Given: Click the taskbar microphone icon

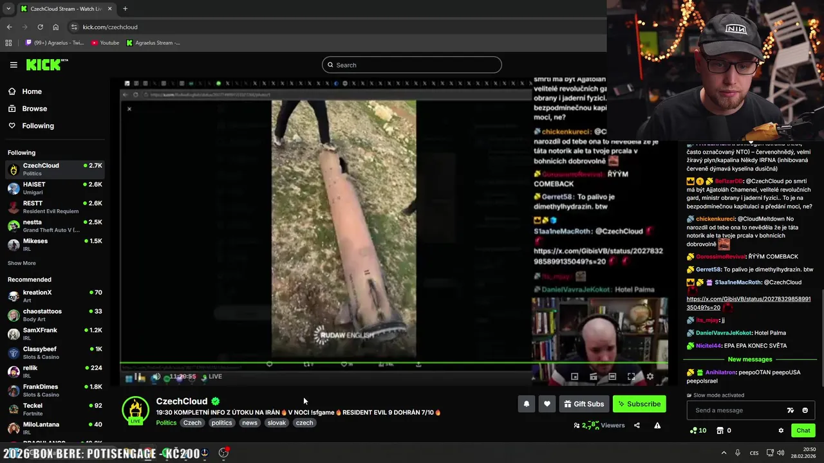Looking at the screenshot, I should click(x=738, y=453).
